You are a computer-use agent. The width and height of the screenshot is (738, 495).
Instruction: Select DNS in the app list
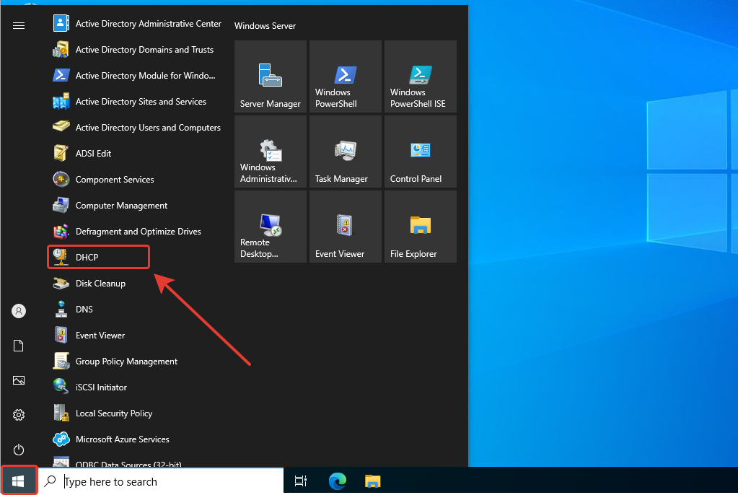84,310
